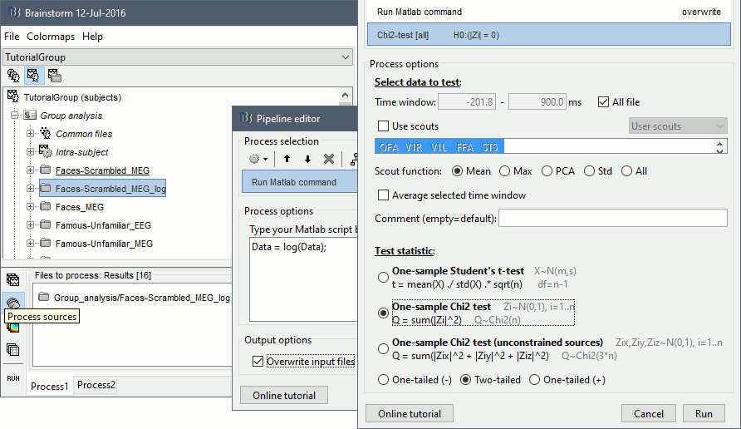Image resolution: width=741 pixels, height=429 pixels.
Task: Switch to the Process2 tab
Action: point(96,386)
